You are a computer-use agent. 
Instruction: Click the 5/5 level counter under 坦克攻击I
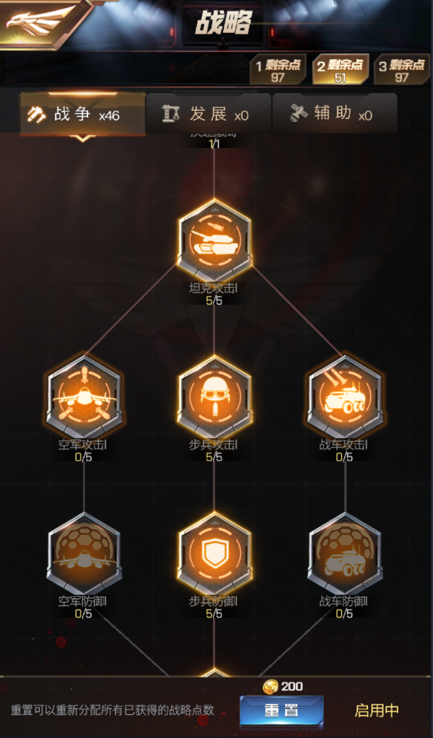coord(215,300)
